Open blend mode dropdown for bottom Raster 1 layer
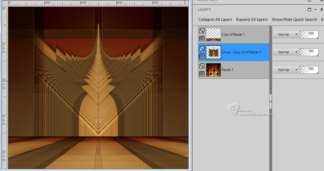Screen dimensions: 324x171 click(286, 70)
